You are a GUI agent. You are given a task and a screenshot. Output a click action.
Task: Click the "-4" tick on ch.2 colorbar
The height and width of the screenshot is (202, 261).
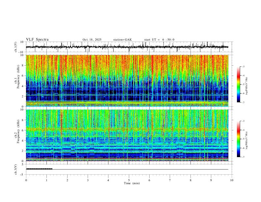pos(243,130)
